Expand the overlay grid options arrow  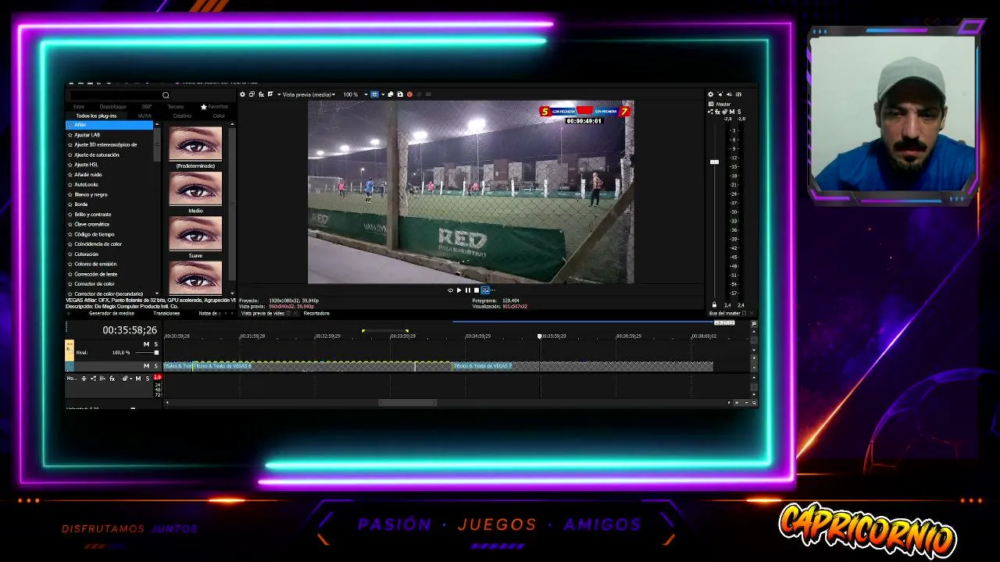click(382, 94)
